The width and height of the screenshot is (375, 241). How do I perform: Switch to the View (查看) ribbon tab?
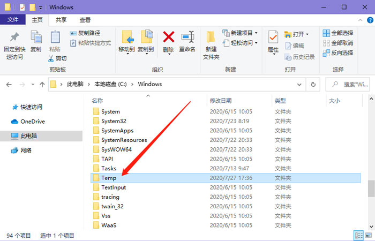(85, 20)
